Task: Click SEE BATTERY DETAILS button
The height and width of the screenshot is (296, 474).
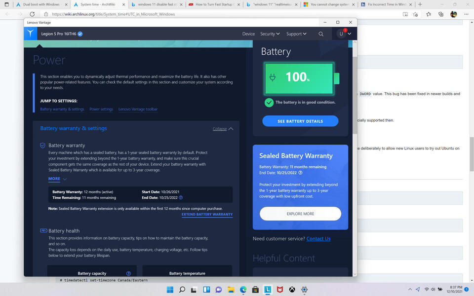Action: point(300,121)
